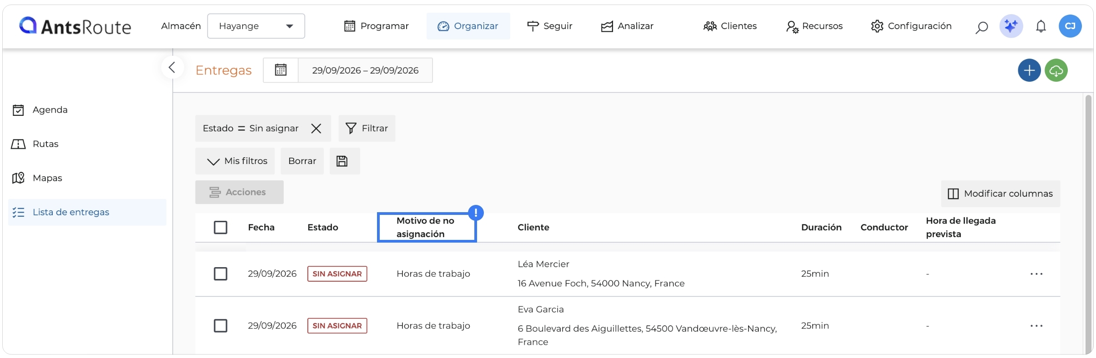Image resolution: width=1096 pixels, height=358 pixels.
Task: Click address 16 Avenue Foch, 54000 Nancy
Action: tap(601, 283)
